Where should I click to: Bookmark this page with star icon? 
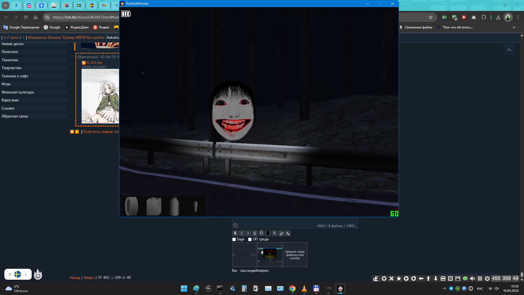point(431,17)
